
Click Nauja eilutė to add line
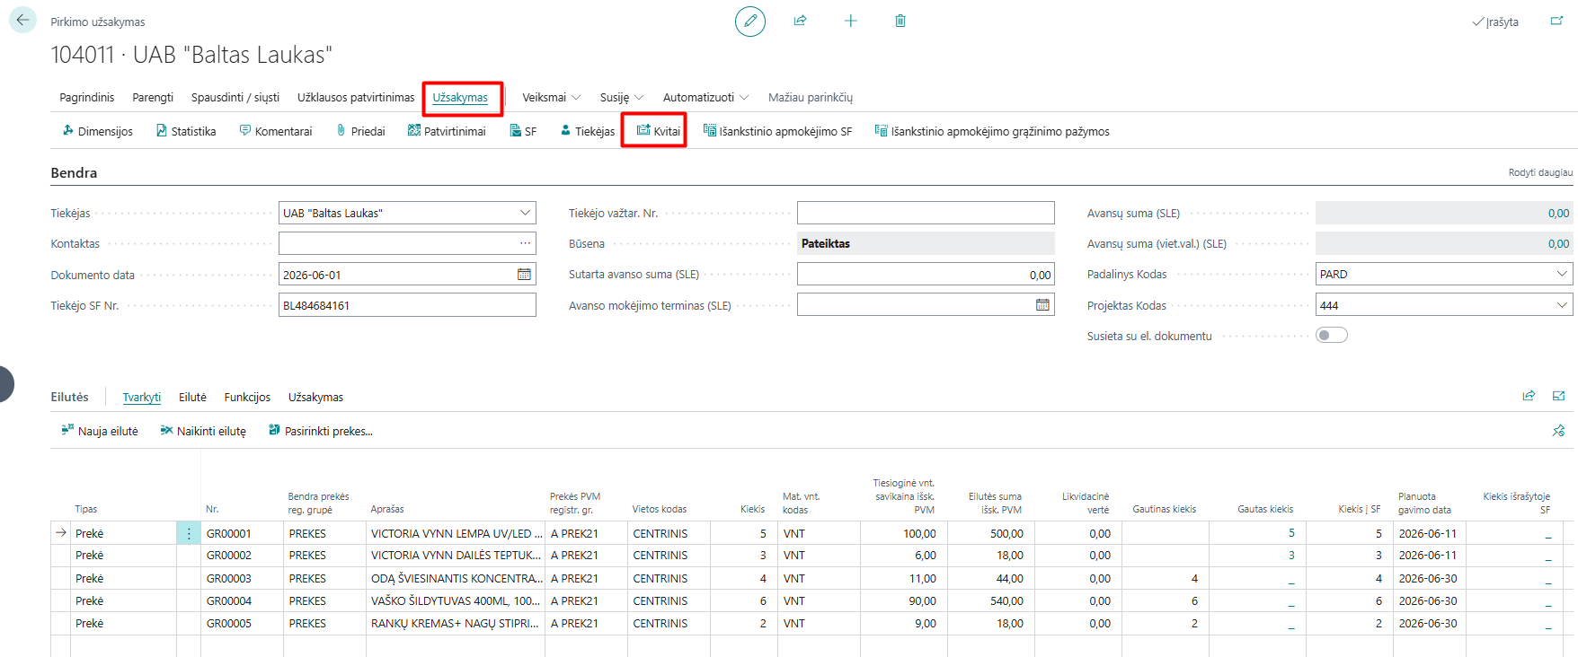[x=100, y=431]
